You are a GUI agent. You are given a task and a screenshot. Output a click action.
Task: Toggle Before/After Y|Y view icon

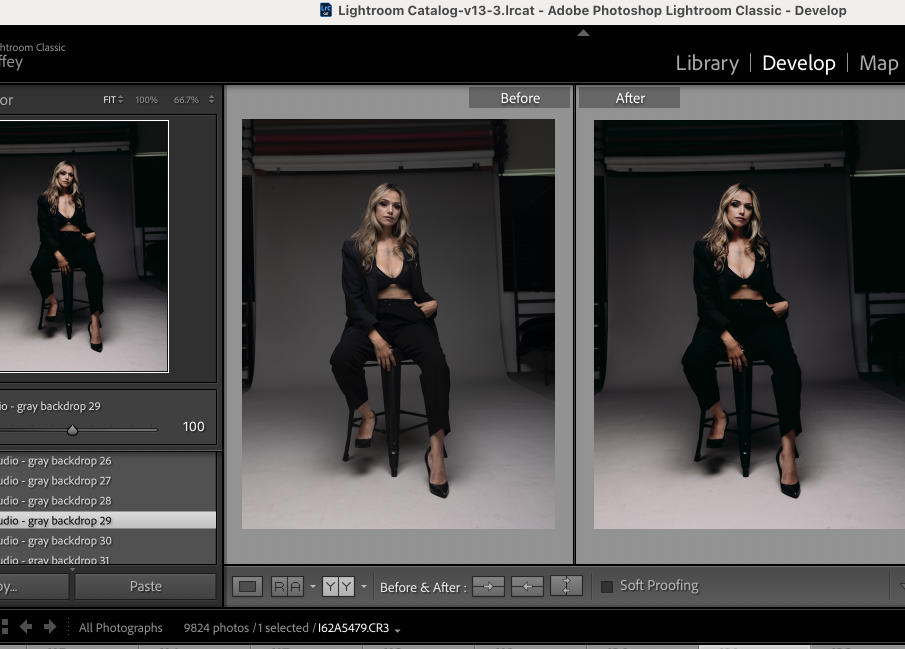pos(338,586)
